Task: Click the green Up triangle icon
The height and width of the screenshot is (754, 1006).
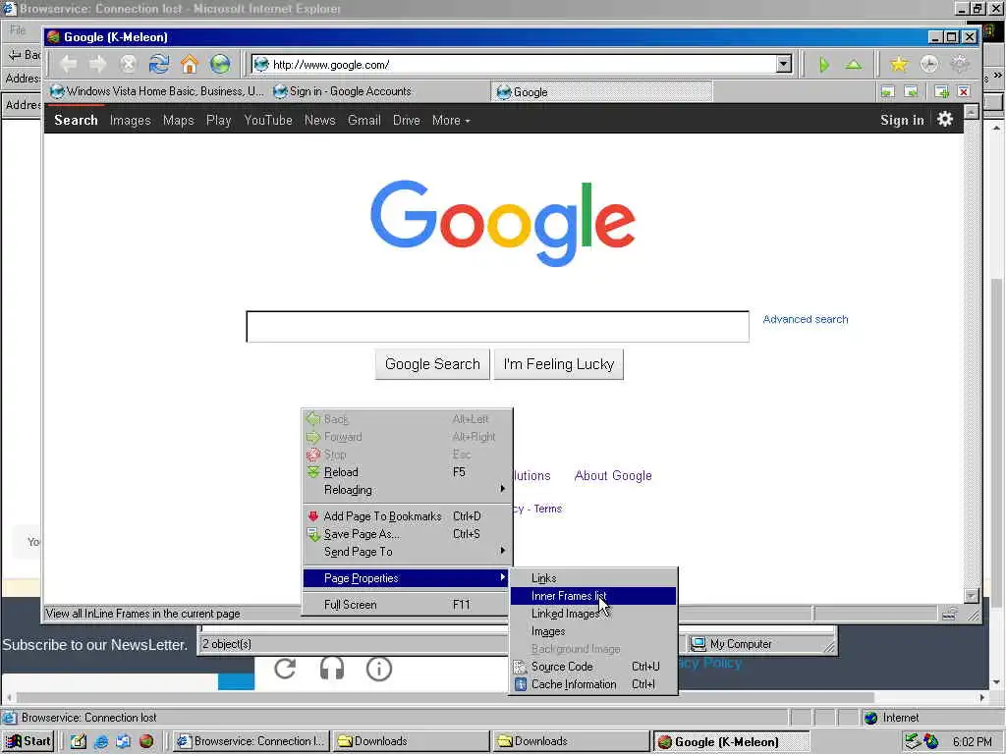Action: tap(854, 65)
